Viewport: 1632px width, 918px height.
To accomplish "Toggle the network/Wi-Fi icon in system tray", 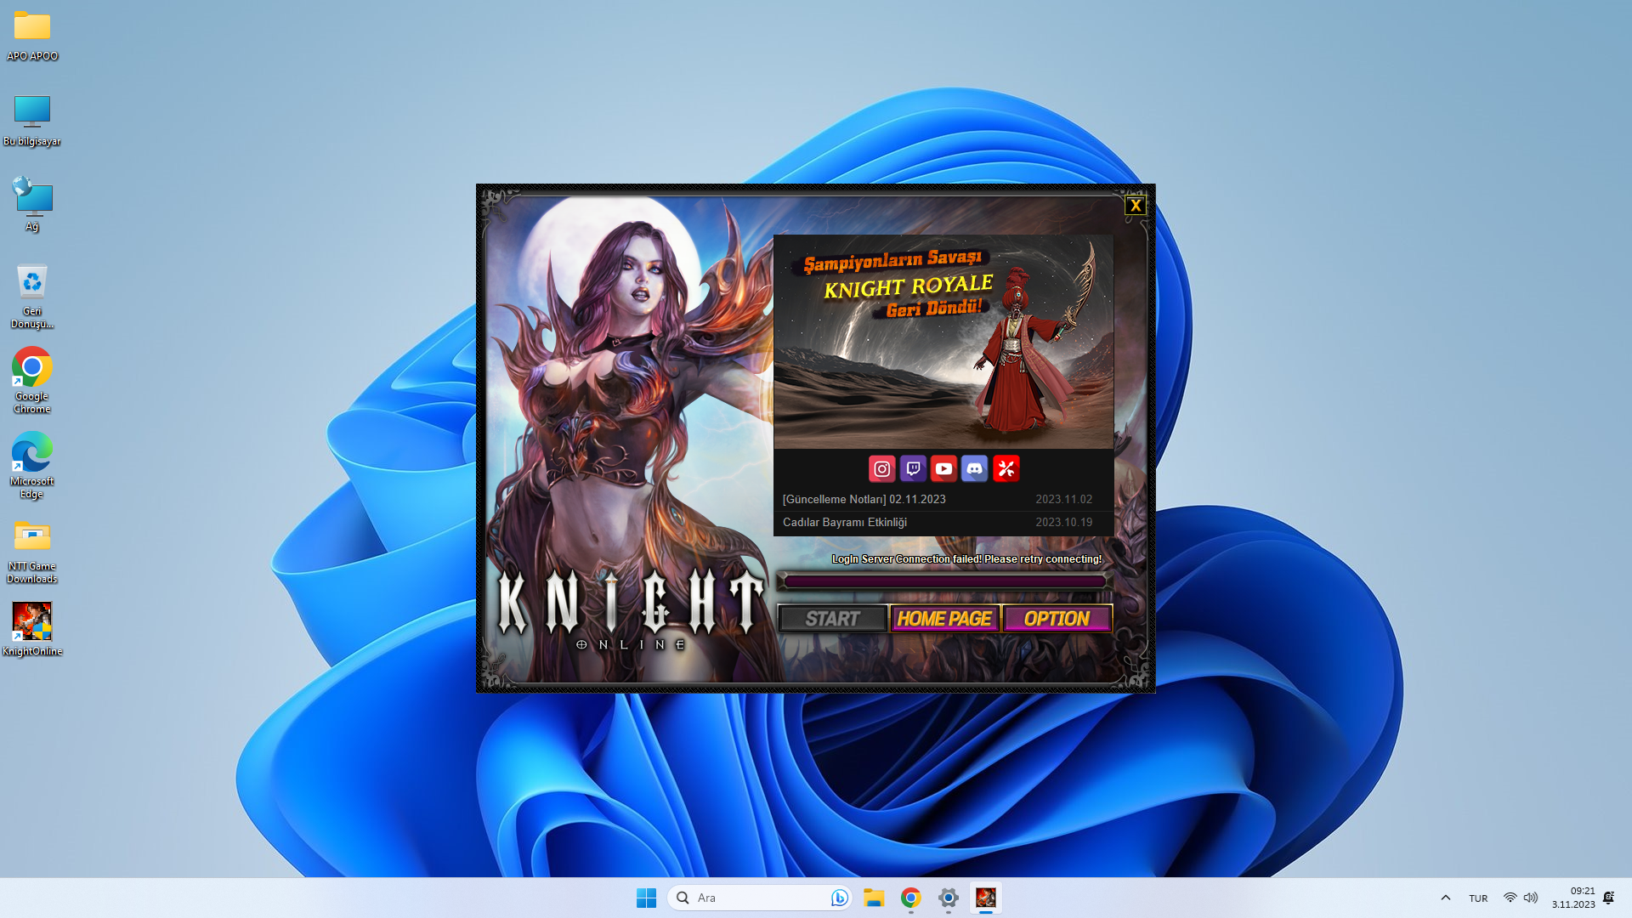I will coord(1510,898).
